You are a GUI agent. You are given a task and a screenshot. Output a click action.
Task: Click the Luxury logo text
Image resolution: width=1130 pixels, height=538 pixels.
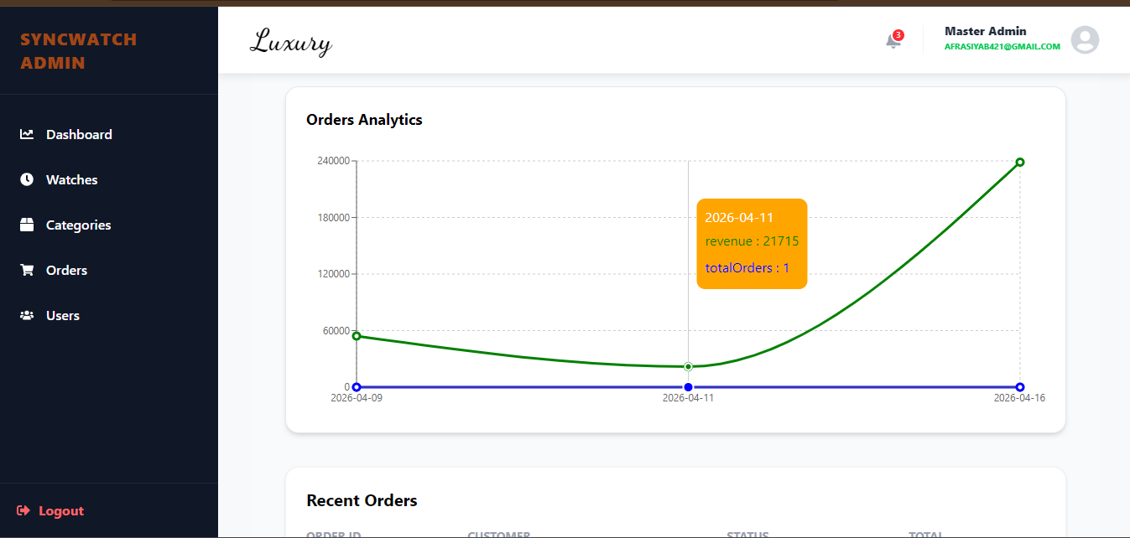(x=290, y=42)
